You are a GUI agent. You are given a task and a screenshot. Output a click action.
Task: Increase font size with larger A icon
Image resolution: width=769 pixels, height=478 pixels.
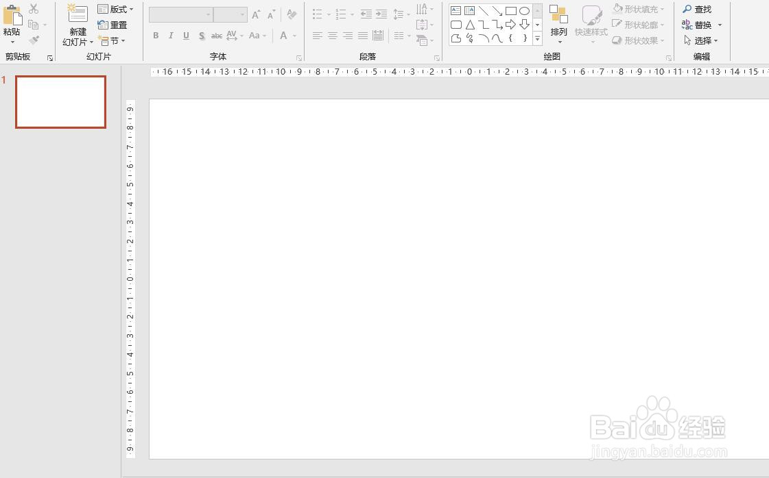tap(256, 14)
